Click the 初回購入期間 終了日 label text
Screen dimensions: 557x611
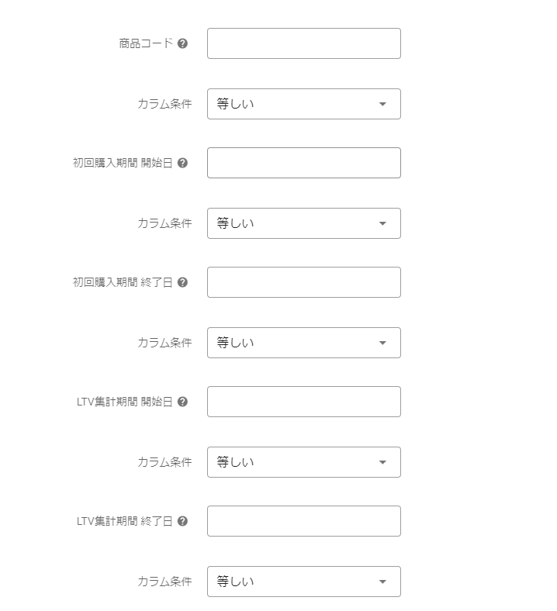pos(123,282)
